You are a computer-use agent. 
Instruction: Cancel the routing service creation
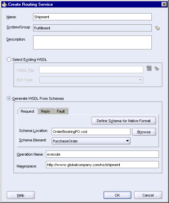click(148, 195)
